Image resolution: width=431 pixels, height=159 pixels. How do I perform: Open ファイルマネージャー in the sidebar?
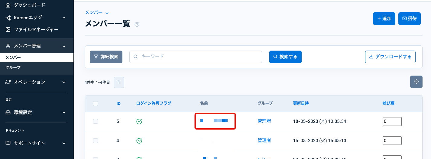tap(37, 30)
